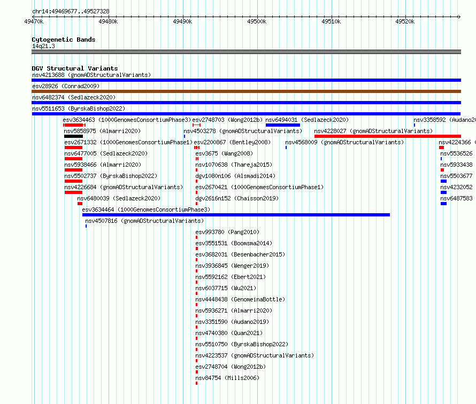Select the esv28926 Conrad2009 brown bar
This screenshot has height=404, width=476.
click(246, 91)
